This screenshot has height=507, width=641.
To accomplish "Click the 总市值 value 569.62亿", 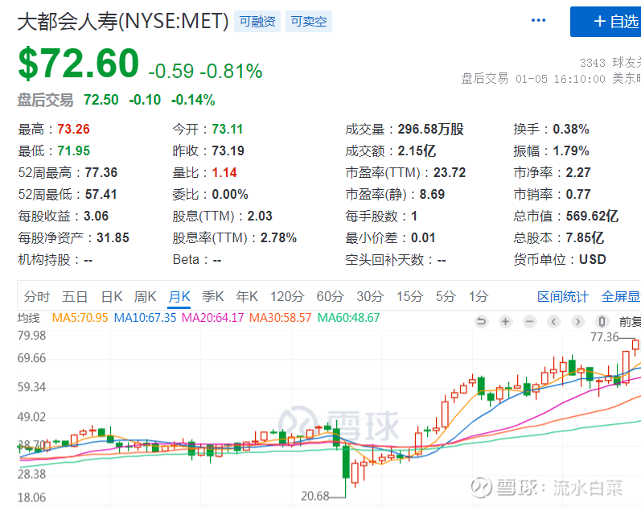I will pos(593,216).
